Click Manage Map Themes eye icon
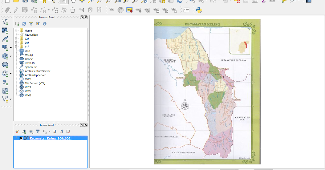 pos(31,131)
